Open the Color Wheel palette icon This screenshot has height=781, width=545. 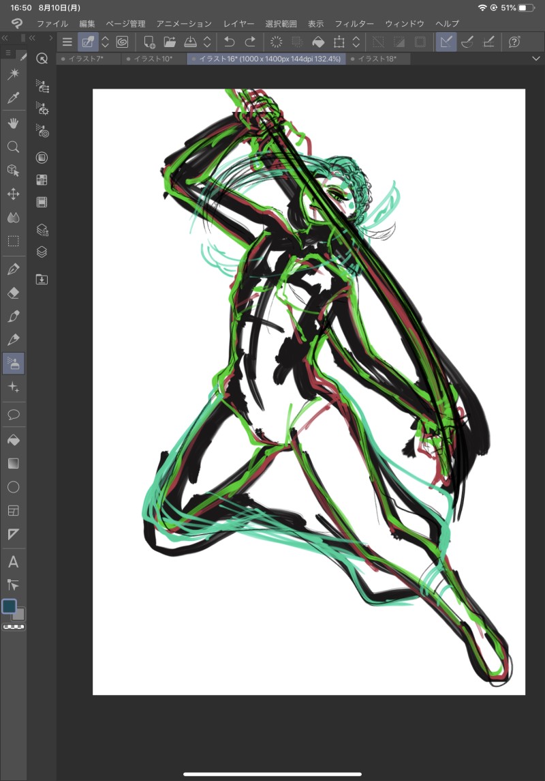(42, 158)
